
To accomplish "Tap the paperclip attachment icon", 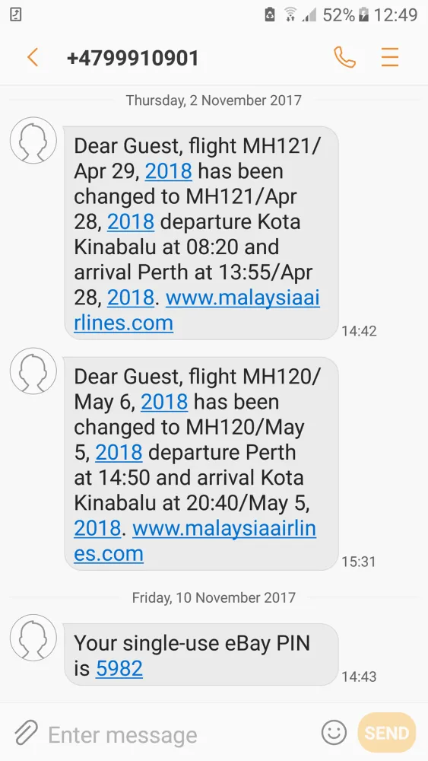I will point(26,733).
